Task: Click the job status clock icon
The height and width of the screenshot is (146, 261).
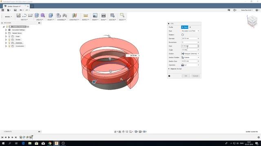Action: click(x=234, y=10)
